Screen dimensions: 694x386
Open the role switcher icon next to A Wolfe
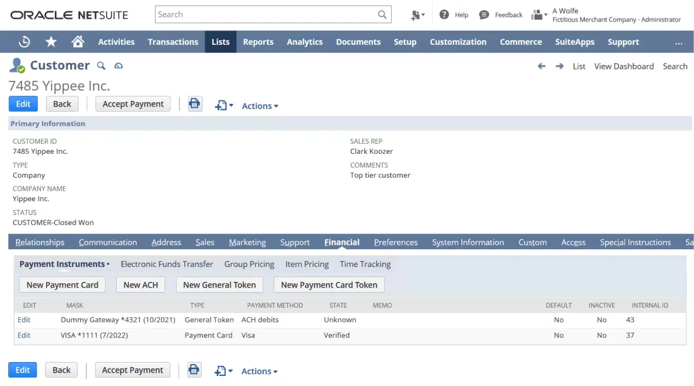[x=539, y=15]
